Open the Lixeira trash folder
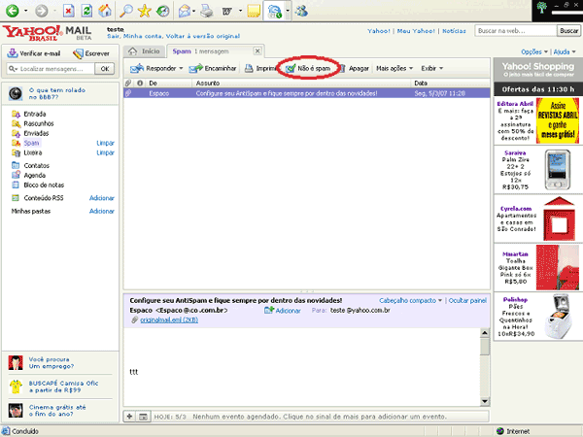583x437 pixels. 33,152
